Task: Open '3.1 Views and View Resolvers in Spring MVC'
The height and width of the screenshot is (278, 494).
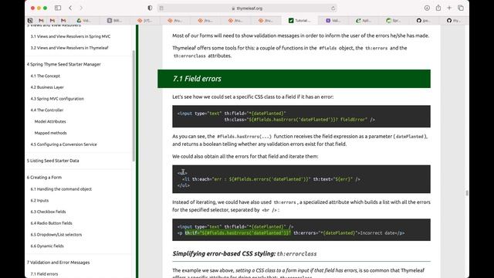Action: [70, 36]
